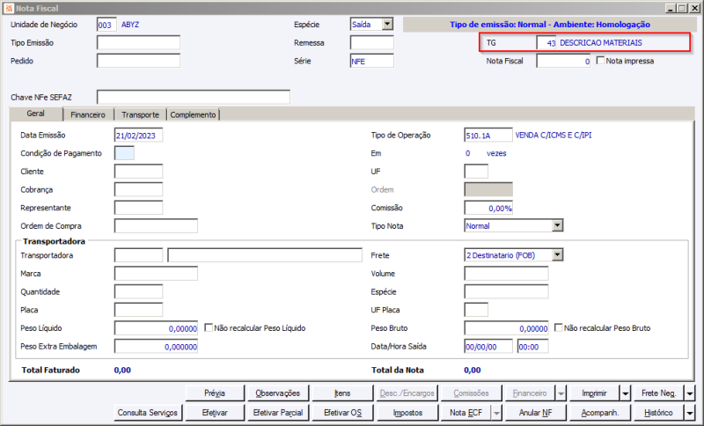Focus the Cliente input field

point(139,172)
